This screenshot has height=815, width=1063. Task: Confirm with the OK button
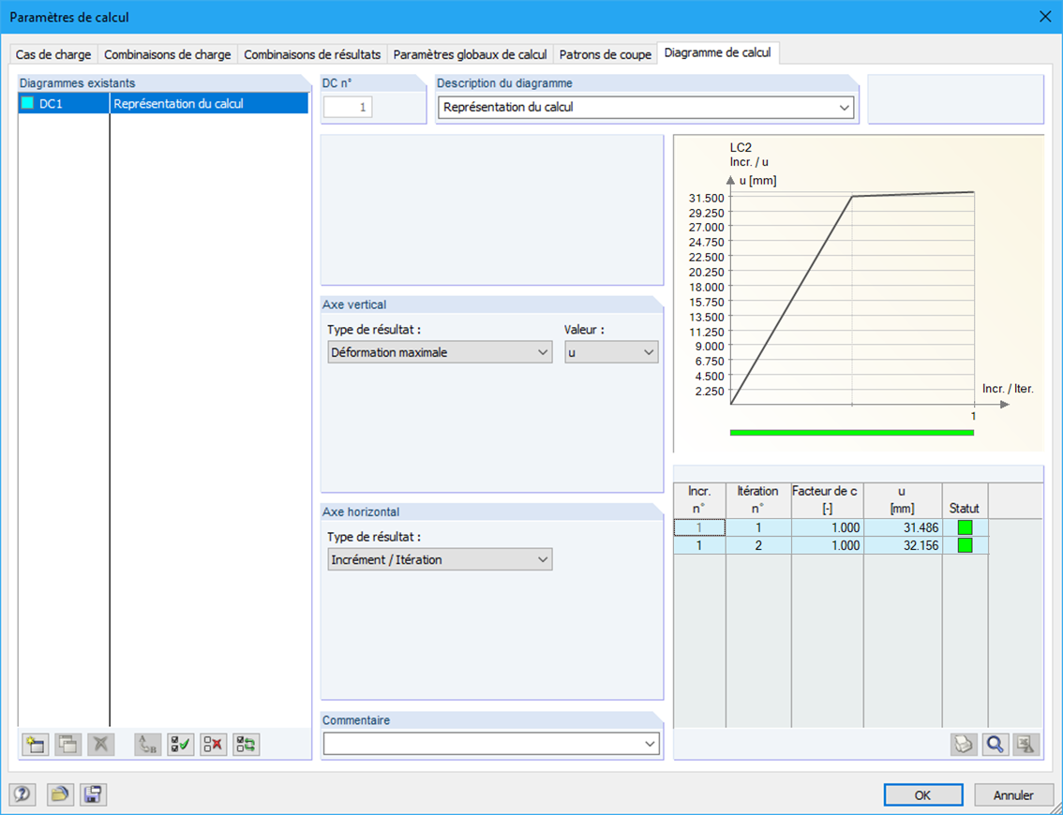(922, 794)
